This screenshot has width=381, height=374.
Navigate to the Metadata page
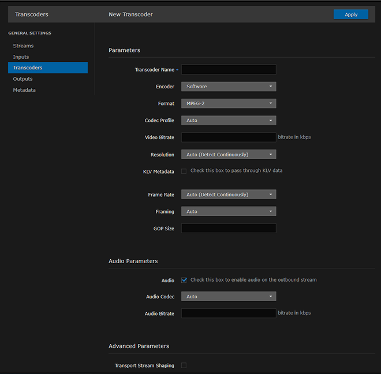(24, 90)
